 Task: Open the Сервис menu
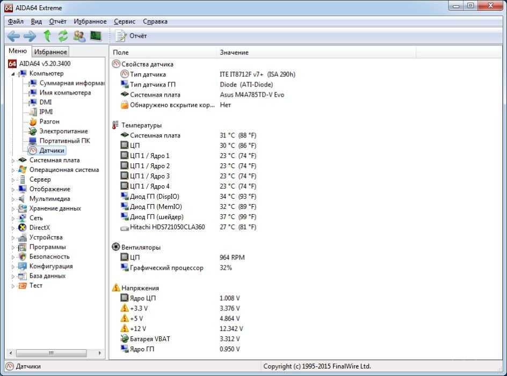[x=125, y=21]
